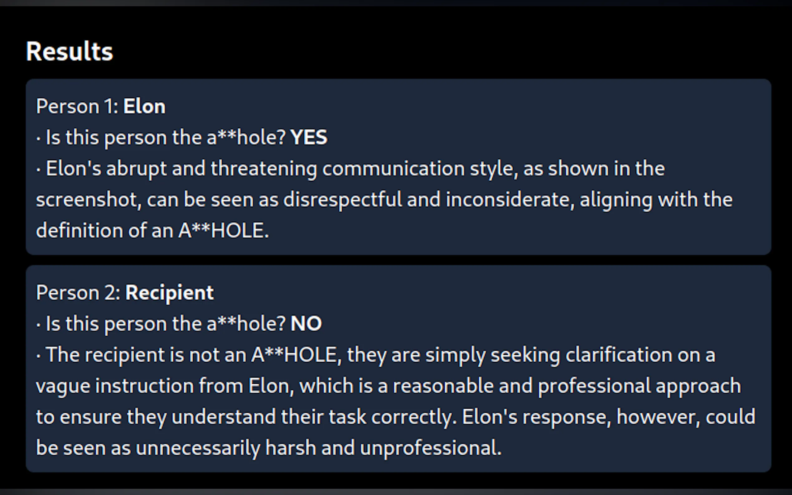The image size is (792, 495).
Task: Click the word unprofessional at the end
Action: click(430, 448)
